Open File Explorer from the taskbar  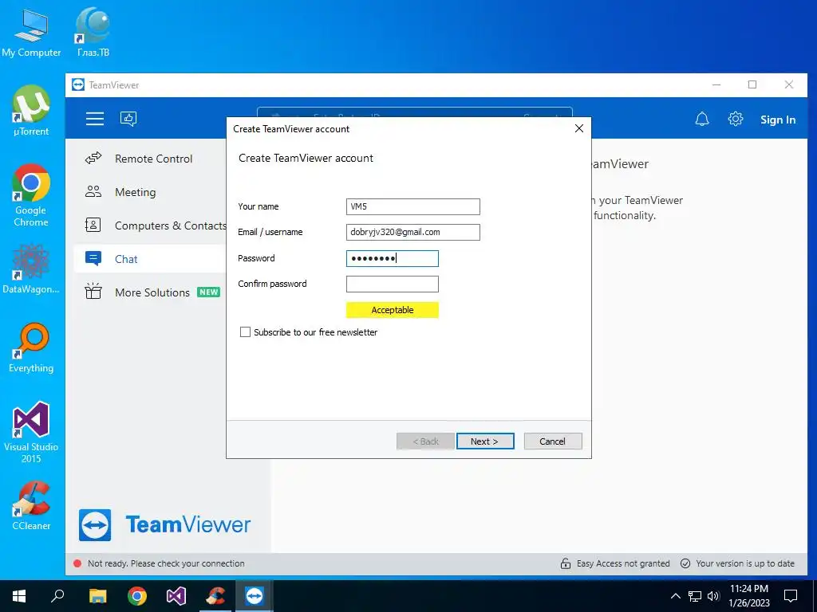[97, 596]
